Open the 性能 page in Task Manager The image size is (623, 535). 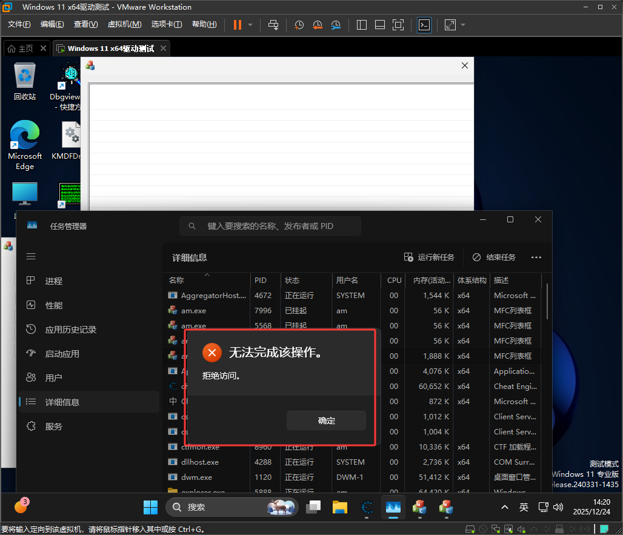click(89, 305)
